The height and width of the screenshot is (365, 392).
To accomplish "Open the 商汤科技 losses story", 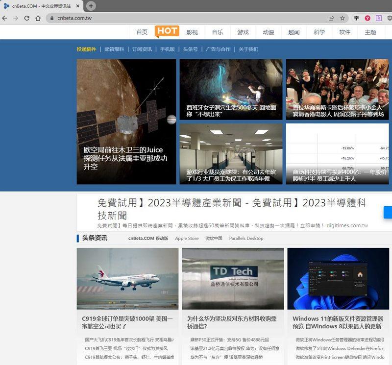I will pos(338,154).
